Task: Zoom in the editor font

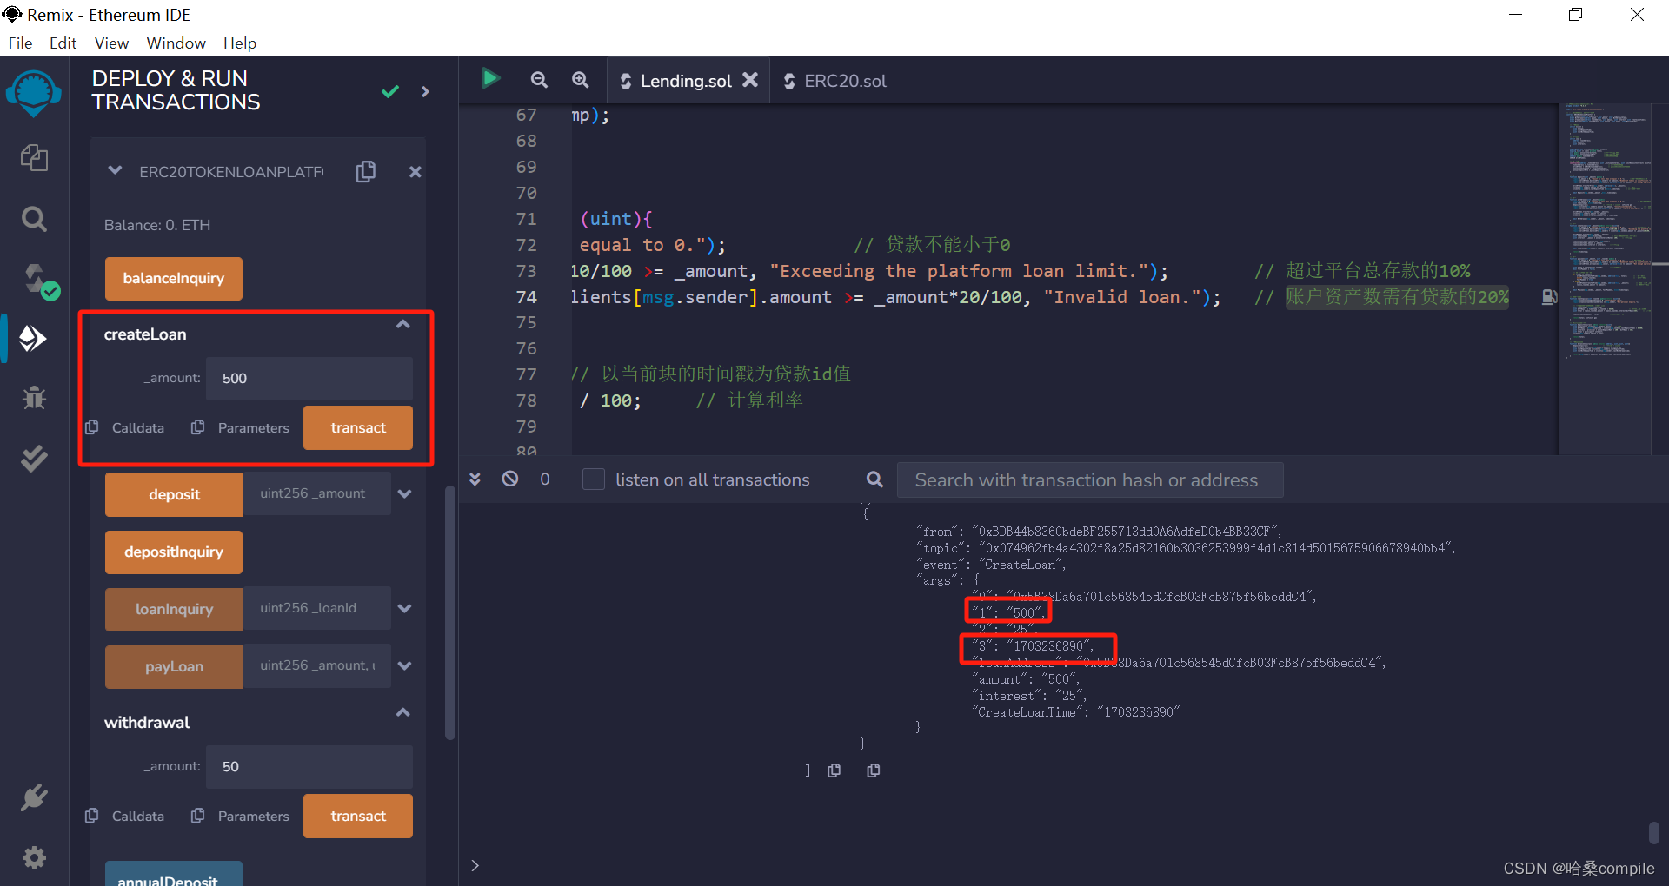Action: pos(580,80)
